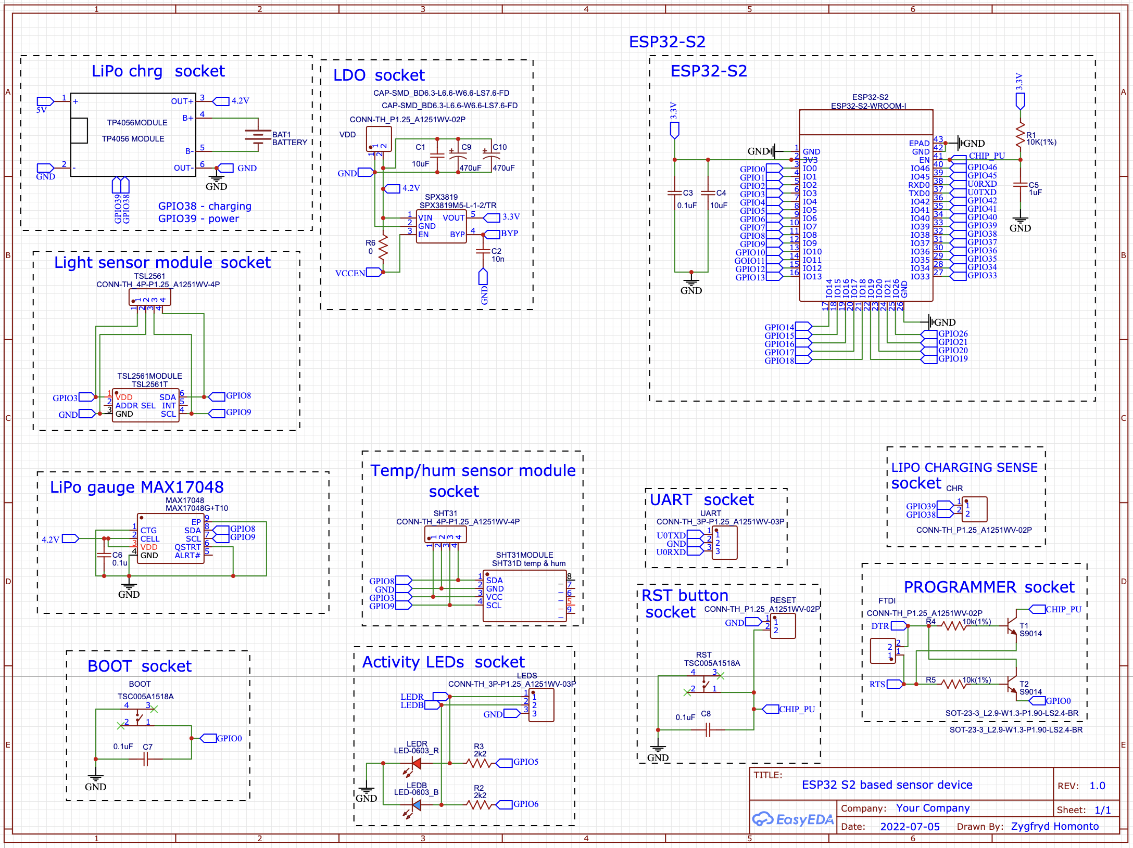Click the 'UART socket' heading
Screen dimensions: 1133x848
[701, 499]
